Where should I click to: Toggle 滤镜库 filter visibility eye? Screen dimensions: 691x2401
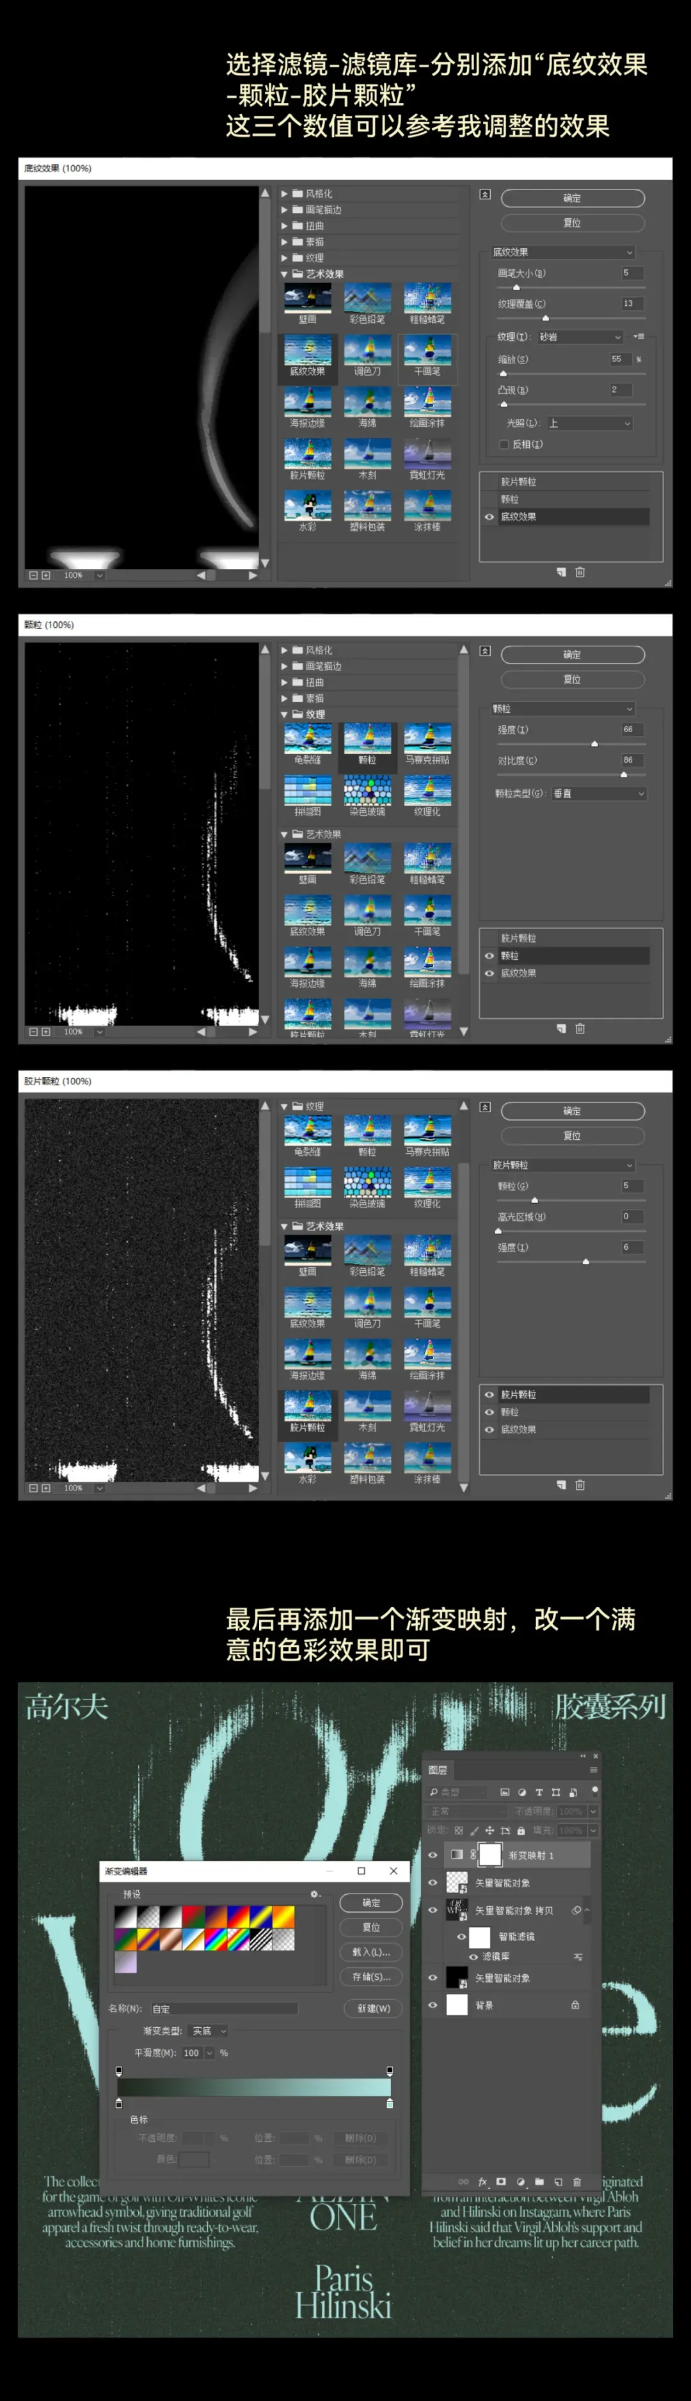pyautogui.click(x=473, y=1956)
